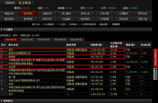Go to the 公司高管 tab

[x=104, y=19]
